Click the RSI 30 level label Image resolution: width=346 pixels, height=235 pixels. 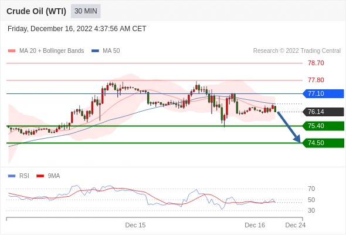(311, 210)
